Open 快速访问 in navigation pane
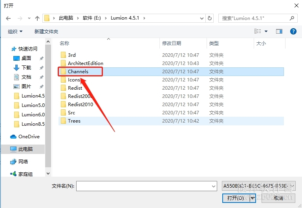302x208 pixels. pos(24,49)
